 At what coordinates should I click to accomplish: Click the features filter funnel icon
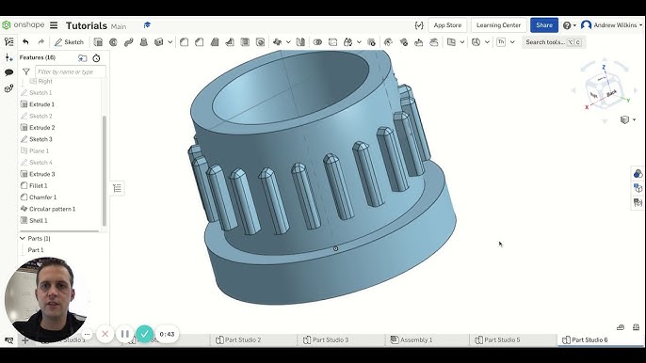point(26,71)
